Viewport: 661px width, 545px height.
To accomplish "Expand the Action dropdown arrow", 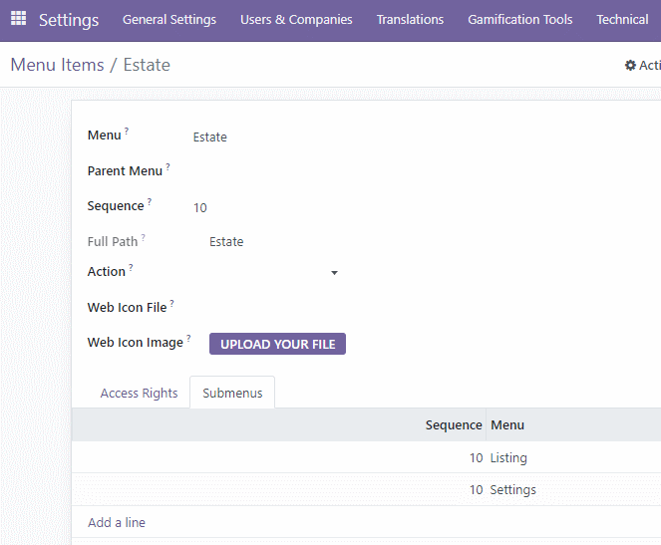I will click(334, 273).
